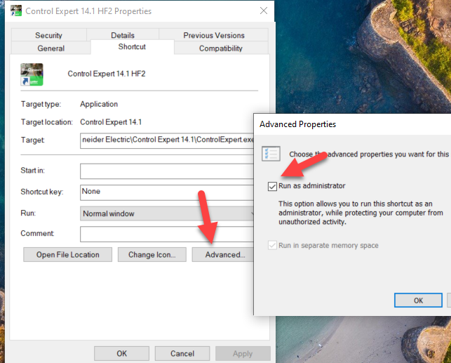
Task: Click the Apply button
Action: tap(243, 353)
